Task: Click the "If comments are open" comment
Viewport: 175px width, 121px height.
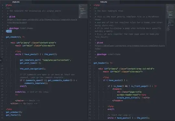Action: pyautogui.click(x=47, y=76)
